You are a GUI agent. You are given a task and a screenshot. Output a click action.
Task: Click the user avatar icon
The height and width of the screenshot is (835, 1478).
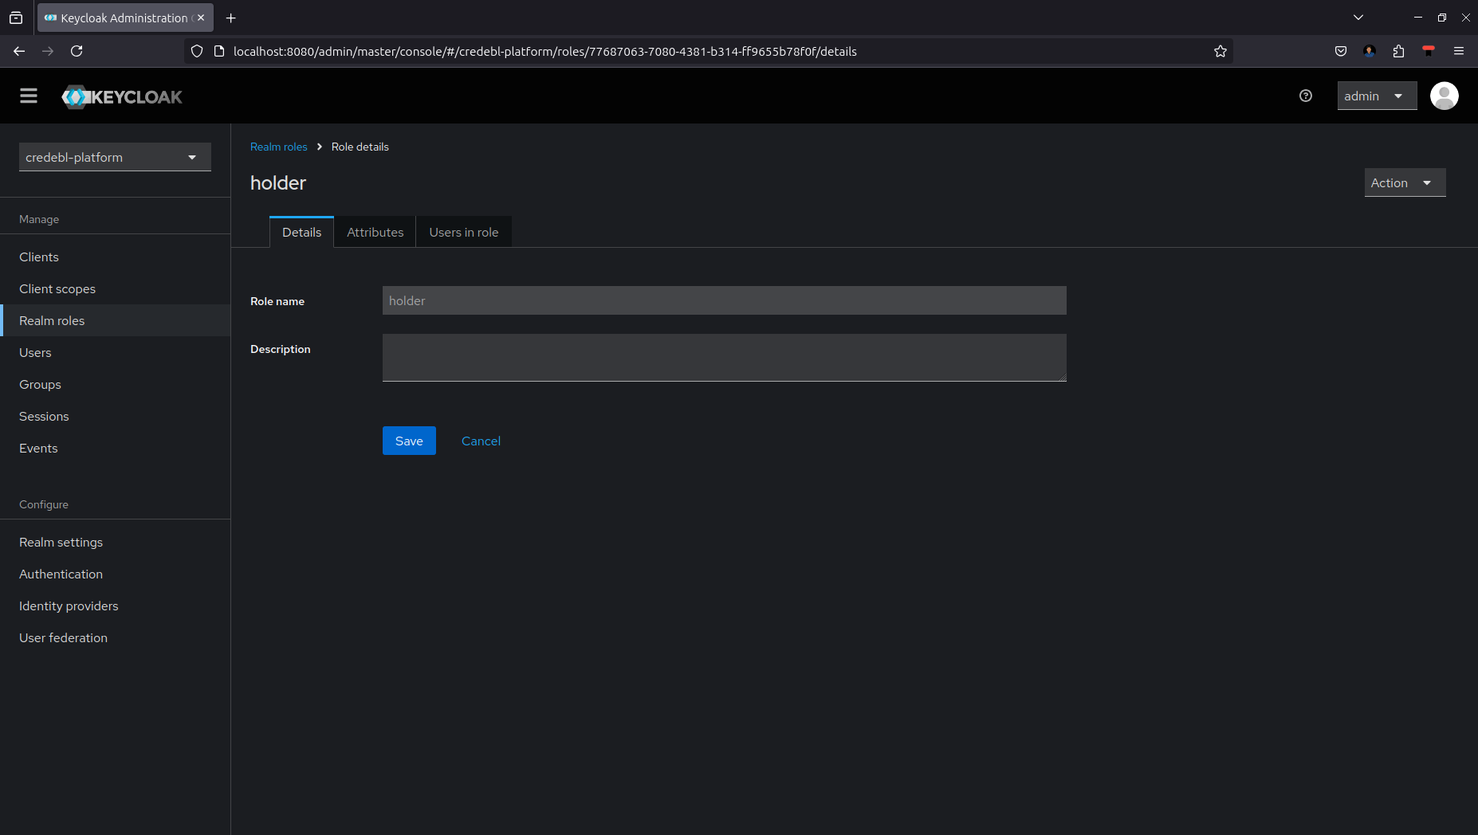(x=1444, y=96)
